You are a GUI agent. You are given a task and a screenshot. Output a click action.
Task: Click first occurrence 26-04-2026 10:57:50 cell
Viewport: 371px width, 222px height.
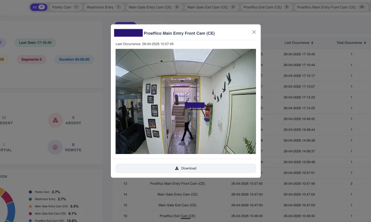click(x=247, y=184)
